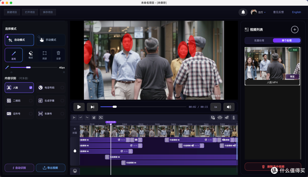
Task: Select 自动模式 auto mode
Action: tap(19, 40)
